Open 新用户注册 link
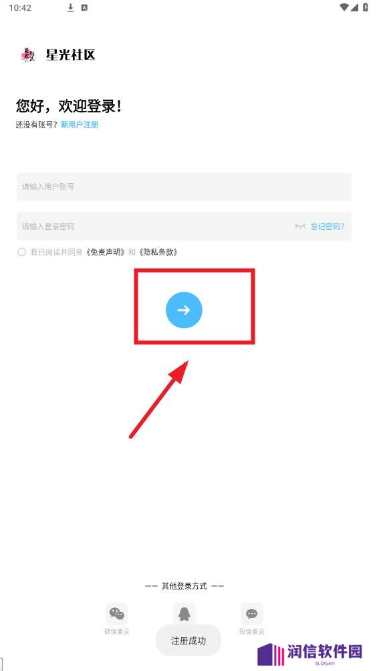This screenshot has width=377, height=671. click(x=80, y=124)
